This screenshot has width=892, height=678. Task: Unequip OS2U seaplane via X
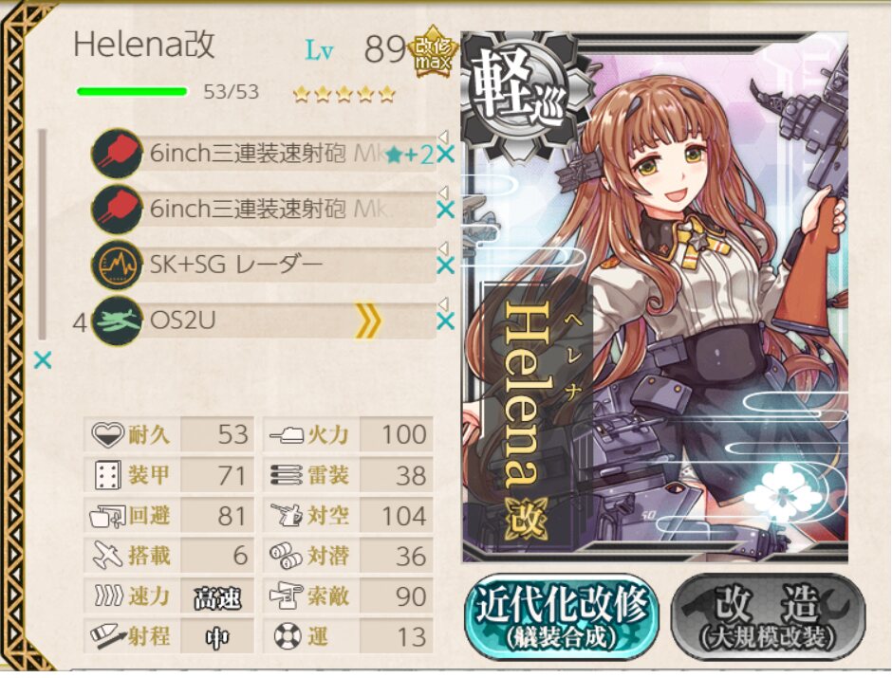(446, 321)
